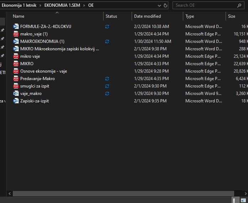Select the Osnove ekonomije - vaje file
This screenshot has width=248, height=203.
click(43, 71)
